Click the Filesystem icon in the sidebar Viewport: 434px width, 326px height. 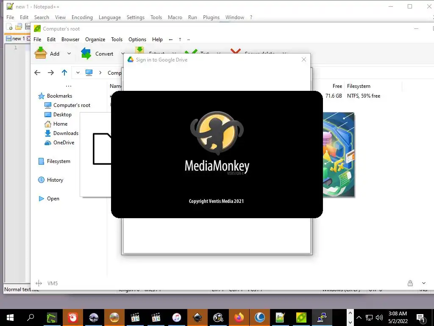41,161
